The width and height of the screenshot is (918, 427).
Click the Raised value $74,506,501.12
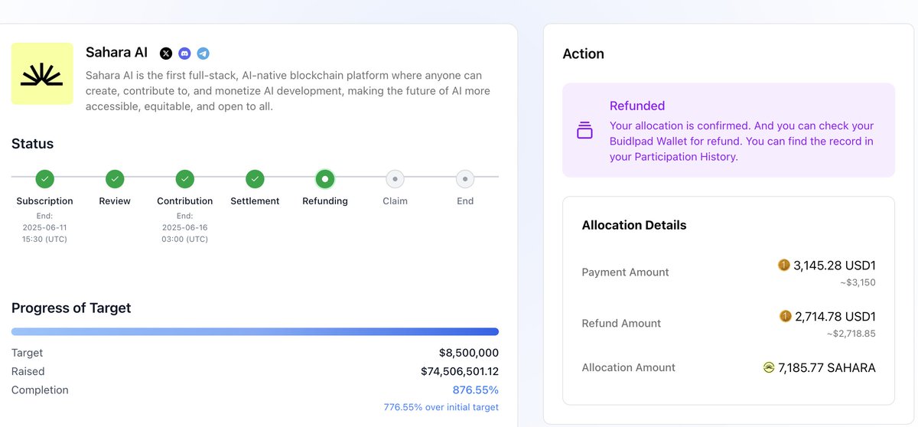click(460, 371)
